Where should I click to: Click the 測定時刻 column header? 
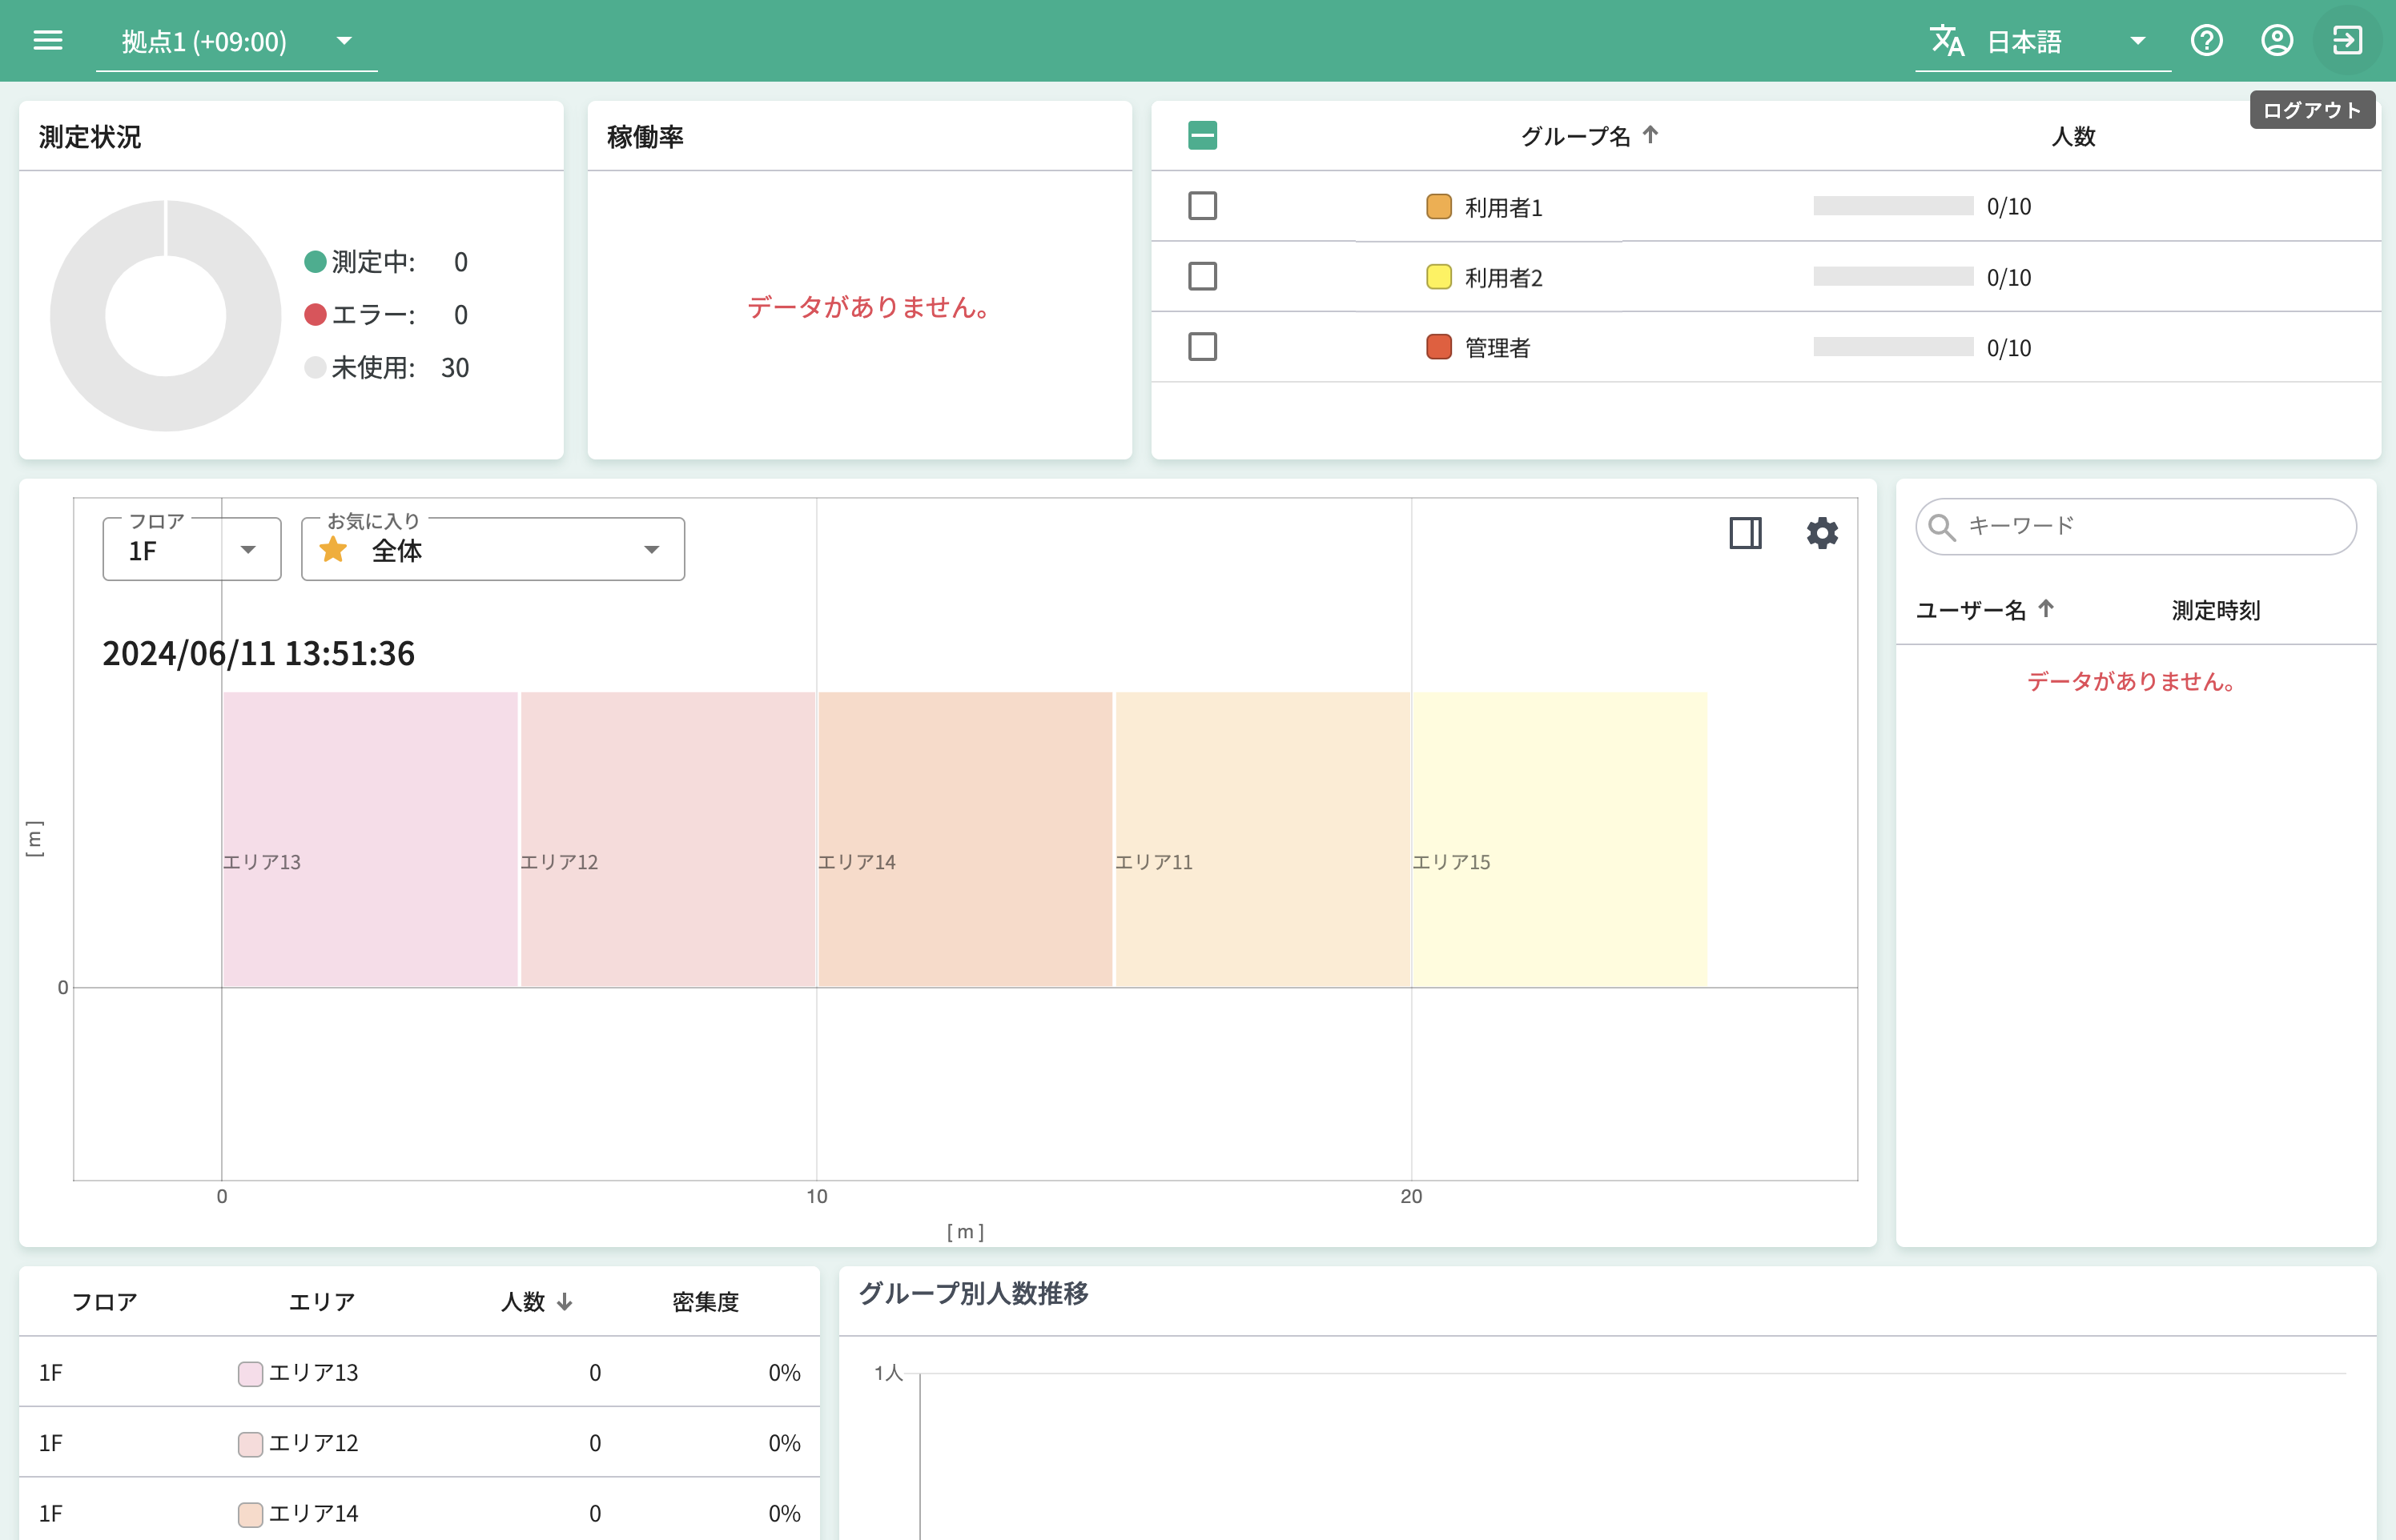click(x=2215, y=610)
